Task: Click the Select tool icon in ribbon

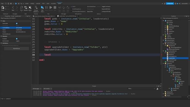Action: pos(30,7)
